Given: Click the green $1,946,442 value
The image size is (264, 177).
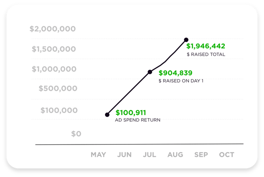Looking at the screenshot, I should 206,46.
